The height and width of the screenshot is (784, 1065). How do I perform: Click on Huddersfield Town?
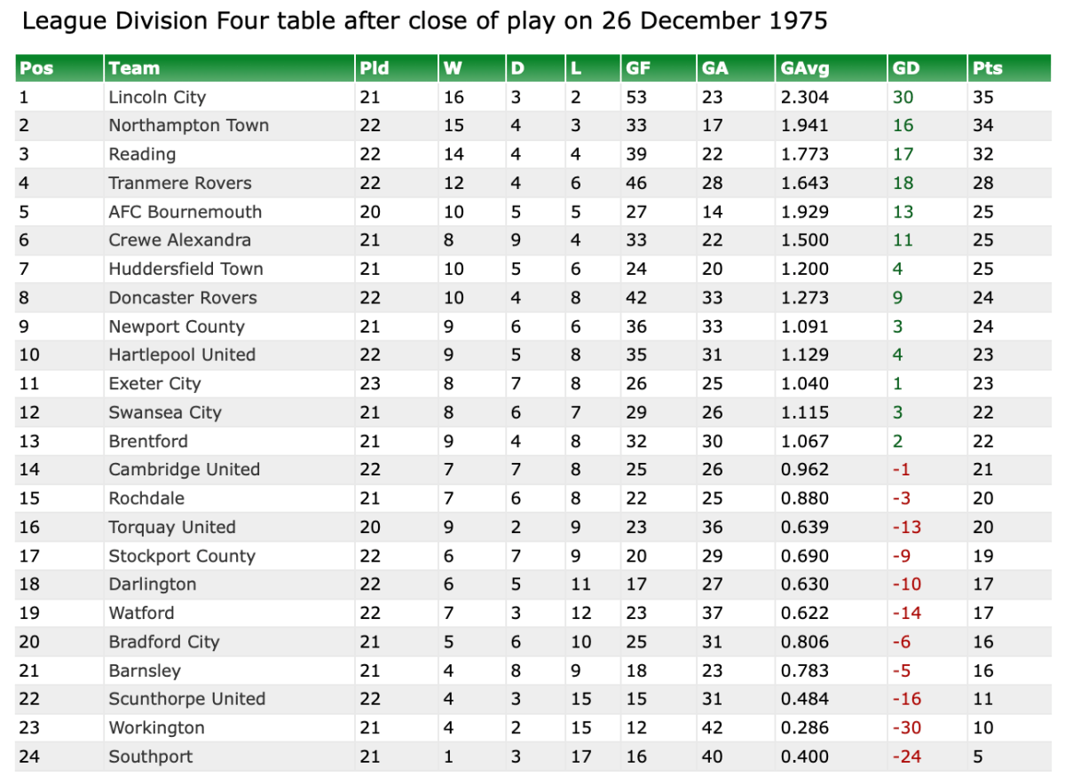pyautogui.click(x=185, y=269)
